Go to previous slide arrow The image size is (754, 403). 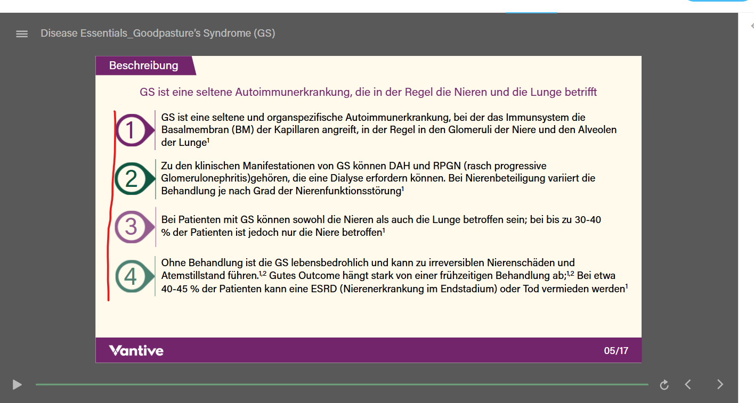pos(688,384)
